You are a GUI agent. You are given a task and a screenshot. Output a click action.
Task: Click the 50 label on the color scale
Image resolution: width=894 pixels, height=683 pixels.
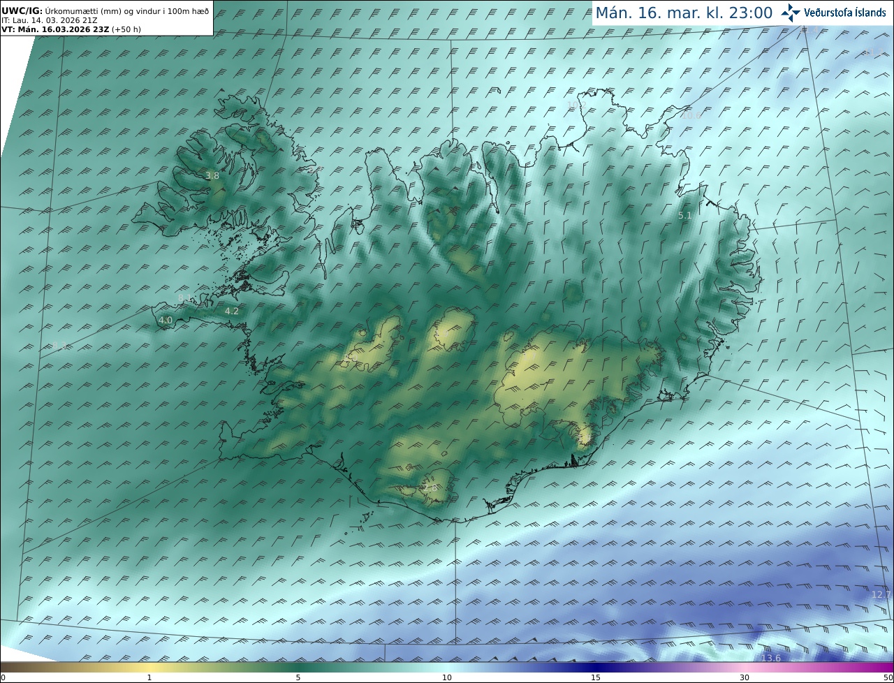point(888,677)
